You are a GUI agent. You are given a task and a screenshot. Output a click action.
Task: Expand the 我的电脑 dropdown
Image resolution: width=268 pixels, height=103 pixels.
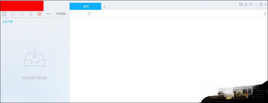pyautogui.click(x=61, y=14)
